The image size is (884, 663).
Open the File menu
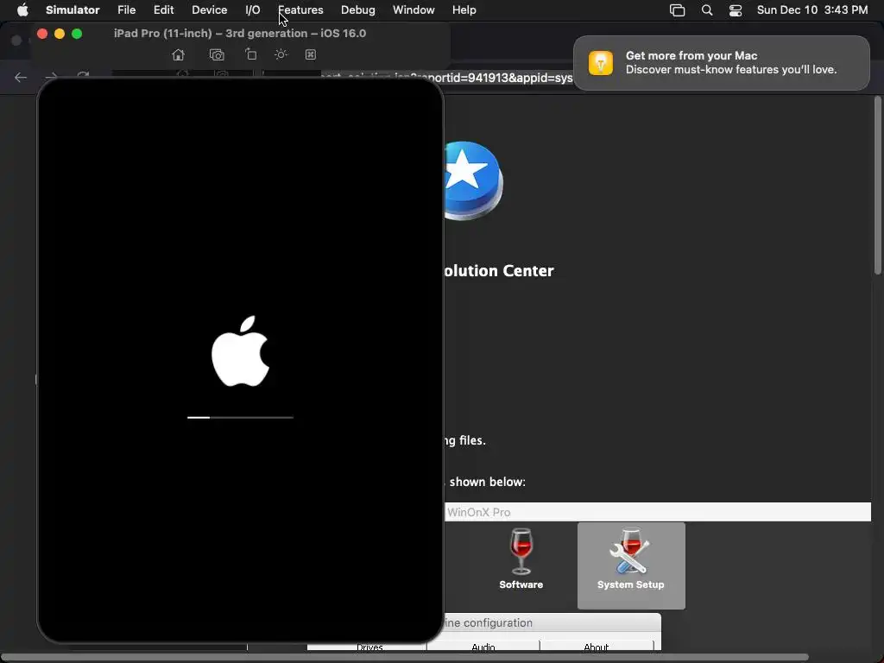(x=126, y=10)
